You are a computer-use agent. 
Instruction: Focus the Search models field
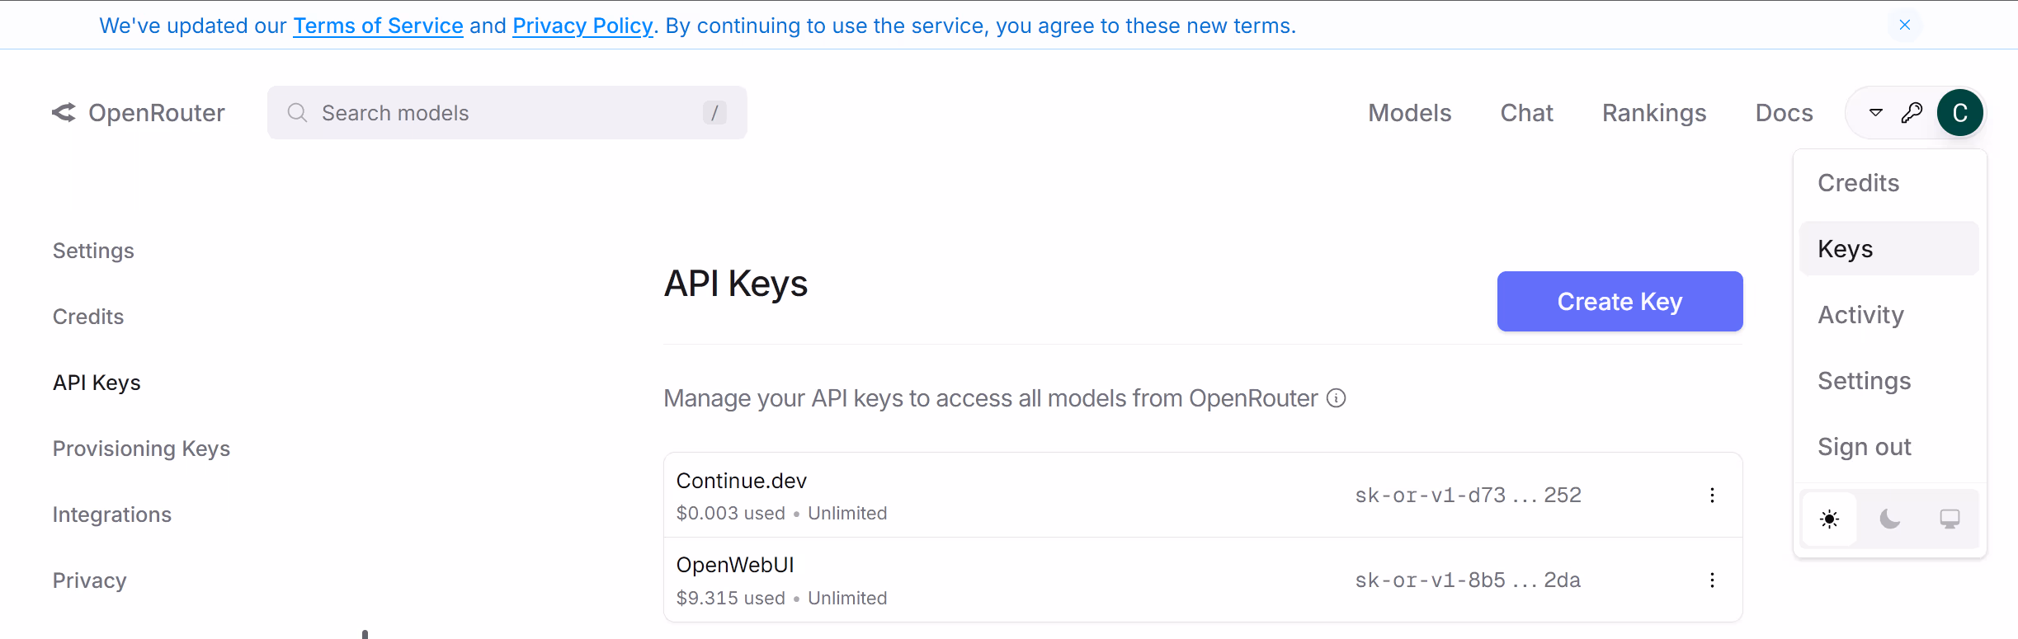[507, 113]
